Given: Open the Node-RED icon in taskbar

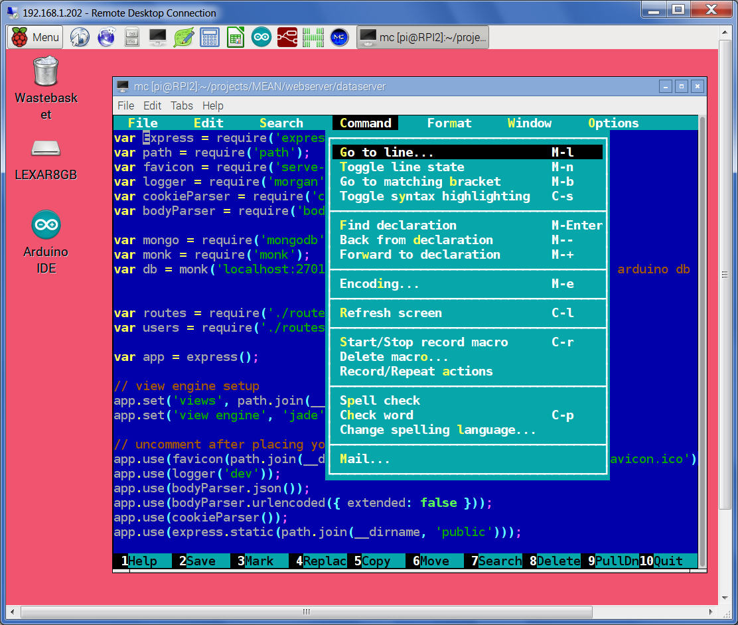Looking at the screenshot, I should coord(287,37).
